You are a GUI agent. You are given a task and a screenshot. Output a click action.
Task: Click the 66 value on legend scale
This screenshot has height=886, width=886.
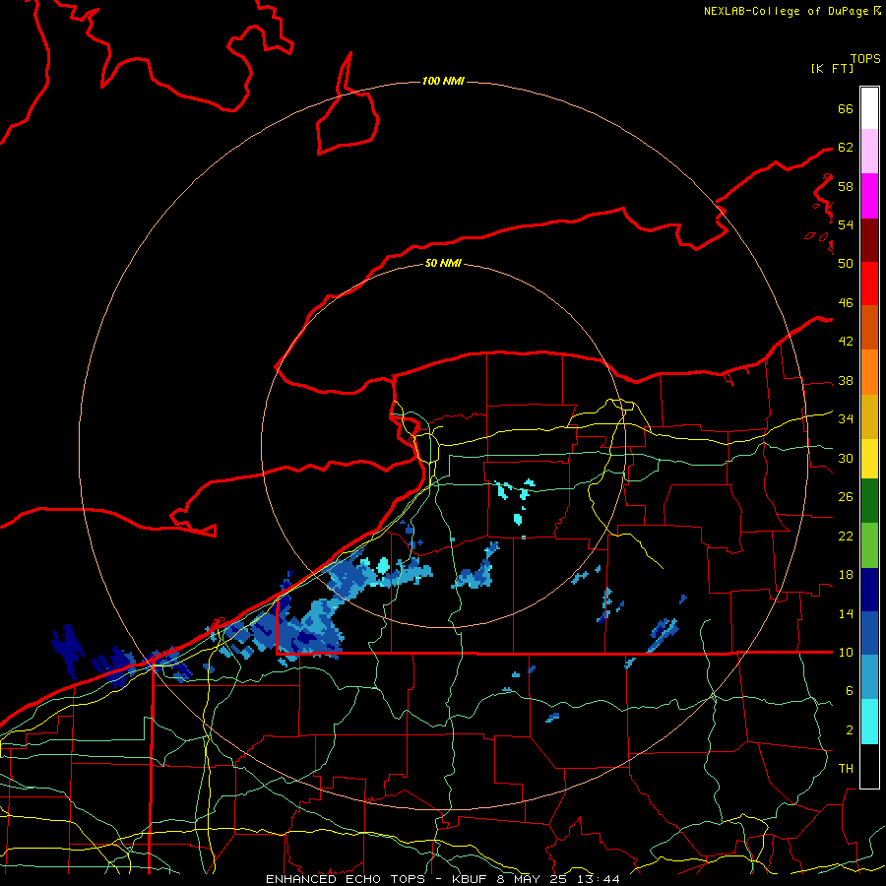[846, 108]
